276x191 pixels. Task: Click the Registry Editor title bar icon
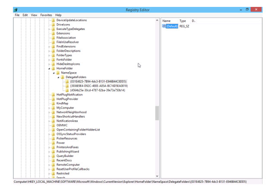(x=16, y=10)
